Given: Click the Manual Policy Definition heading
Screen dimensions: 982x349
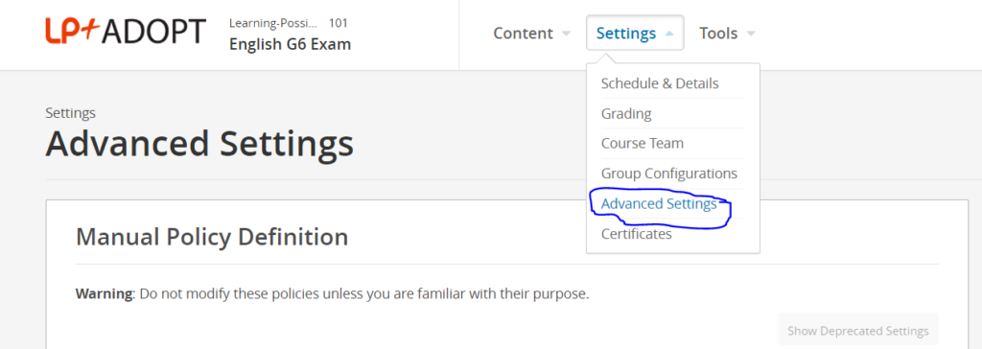Looking at the screenshot, I should click(x=212, y=238).
